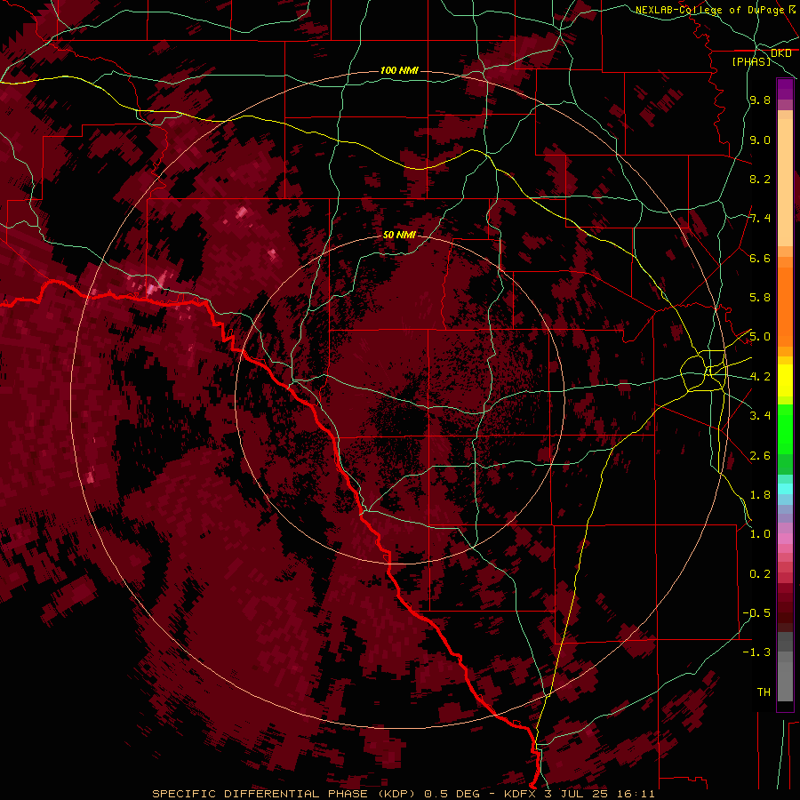Click the orange segment of the color bar
This screenshot has height=800, width=800.
tap(785, 306)
